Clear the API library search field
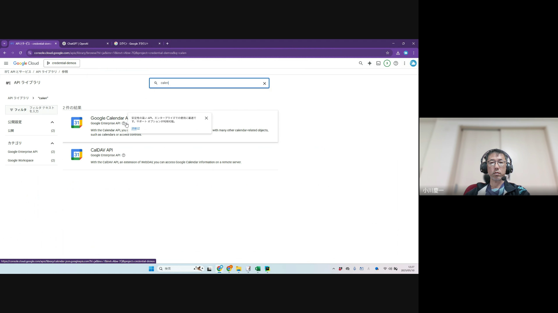 264,83
